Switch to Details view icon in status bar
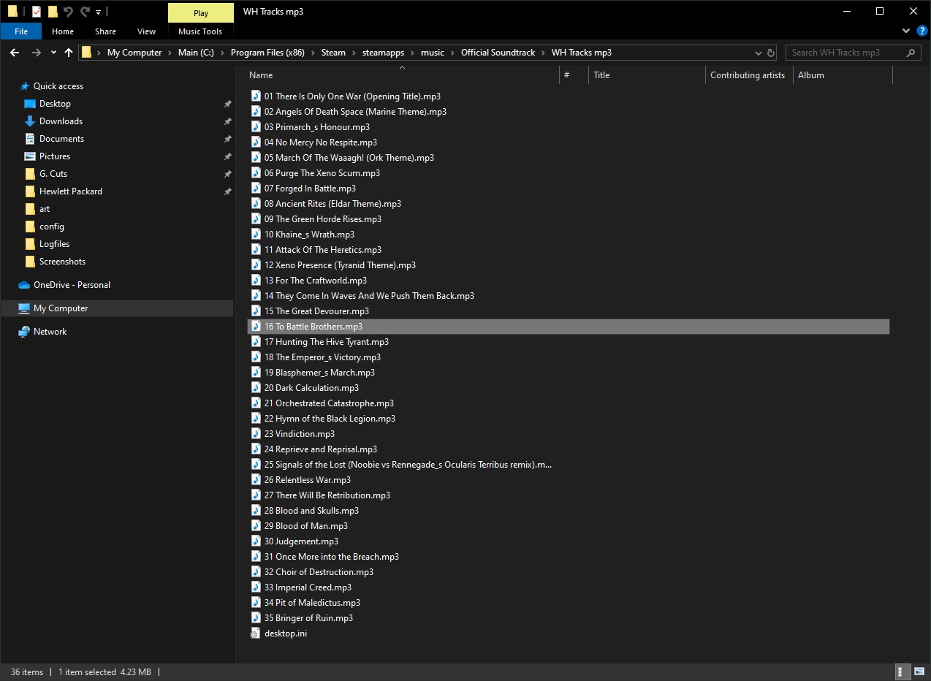931x681 pixels. (903, 672)
